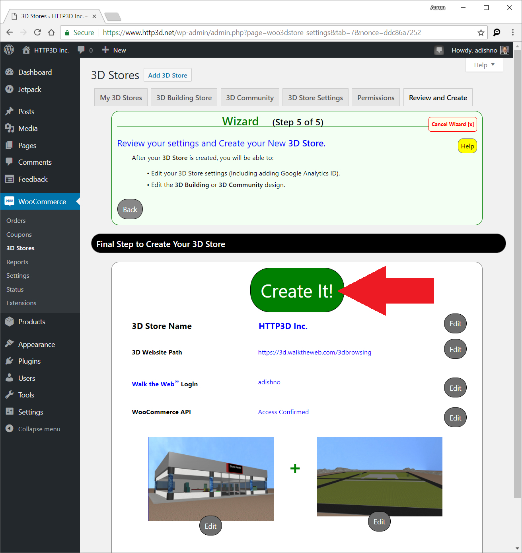
Task: Click the Settings icon at sidebar bottom
Action: [10, 412]
